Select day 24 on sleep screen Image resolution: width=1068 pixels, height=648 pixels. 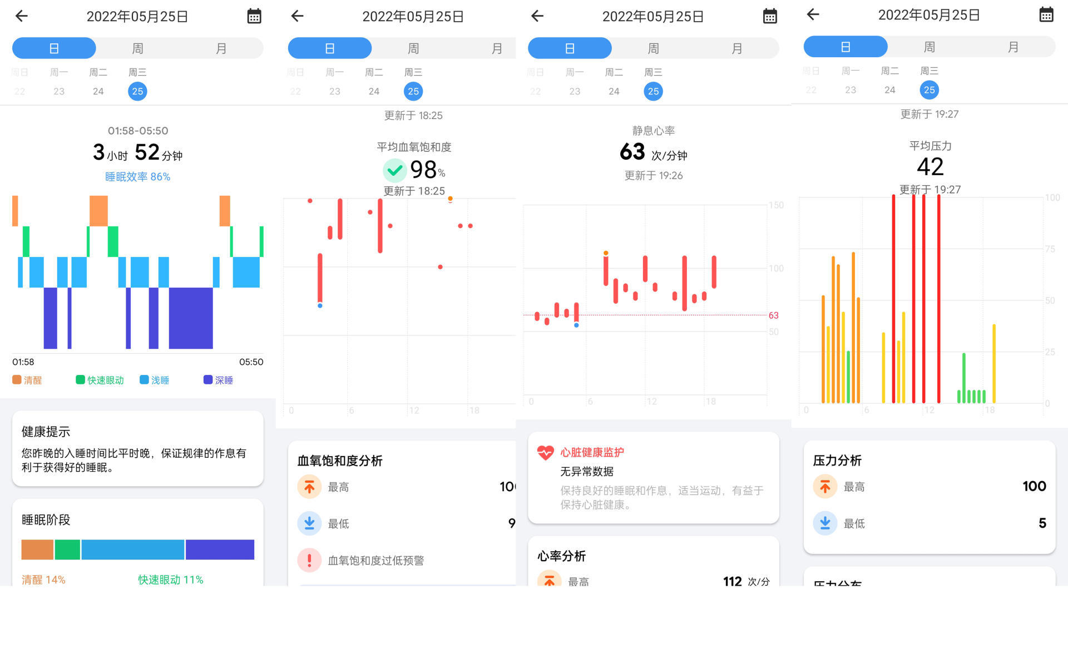point(98,91)
